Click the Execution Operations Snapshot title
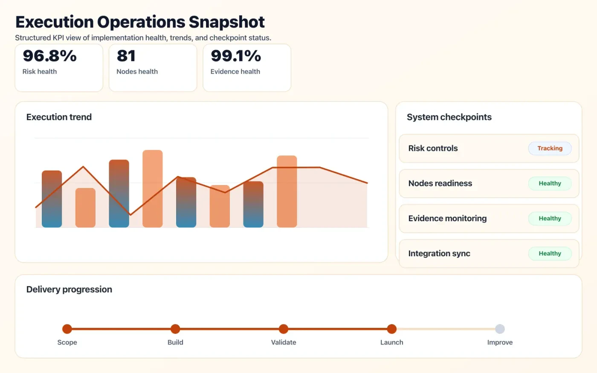 click(140, 21)
